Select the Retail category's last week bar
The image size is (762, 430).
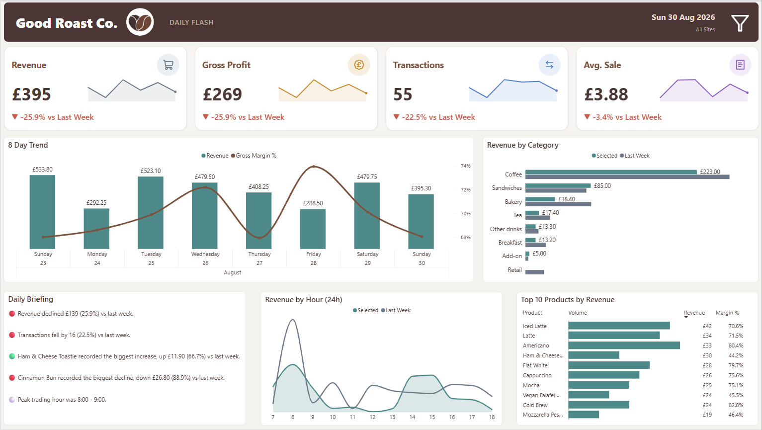click(x=535, y=272)
